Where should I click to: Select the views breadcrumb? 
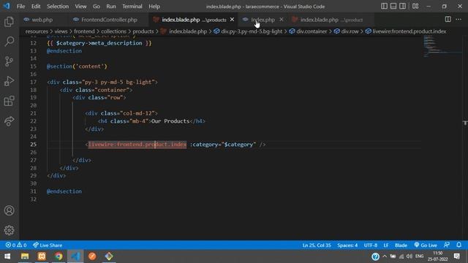(x=61, y=31)
